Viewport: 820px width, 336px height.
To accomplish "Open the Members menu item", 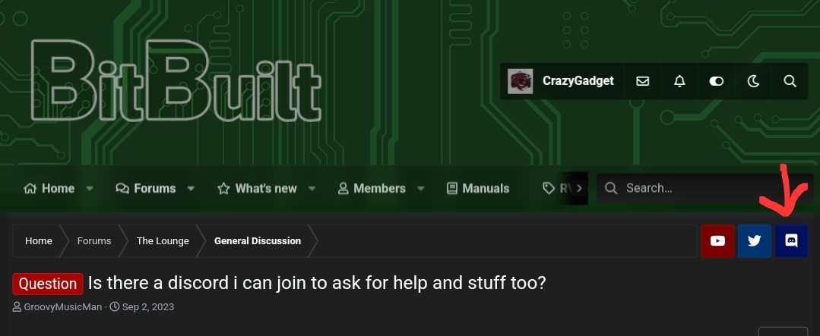I will tap(372, 188).
